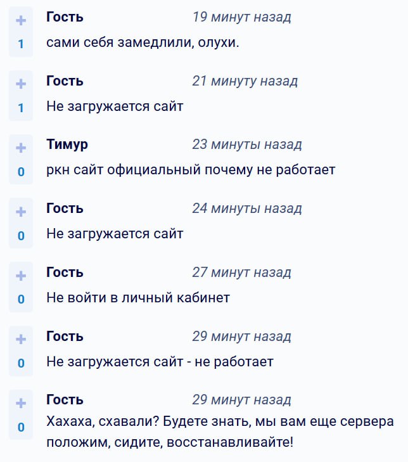Image resolution: width=408 pixels, height=462 pixels.
Task: Click plus on Гость's 21 минуту назад comment
Action: coord(21,84)
